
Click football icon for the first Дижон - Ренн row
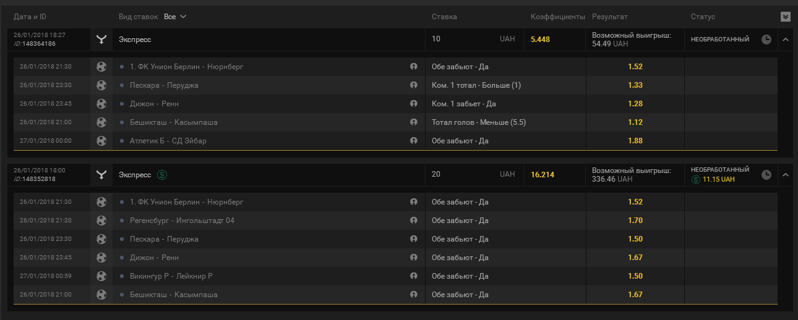click(x=101, y=104)
